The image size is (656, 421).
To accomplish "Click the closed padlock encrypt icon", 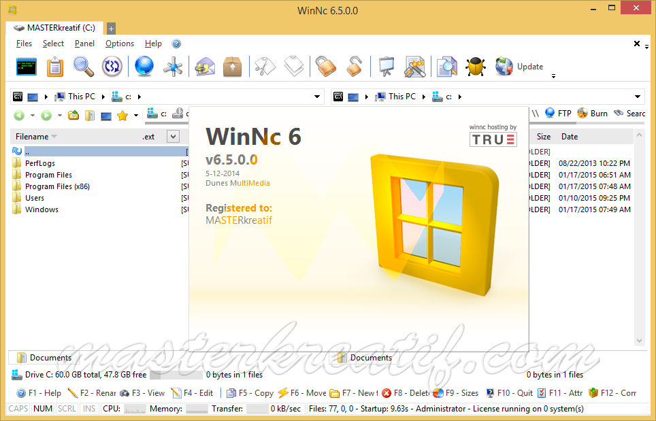I will tap(325, 67).
